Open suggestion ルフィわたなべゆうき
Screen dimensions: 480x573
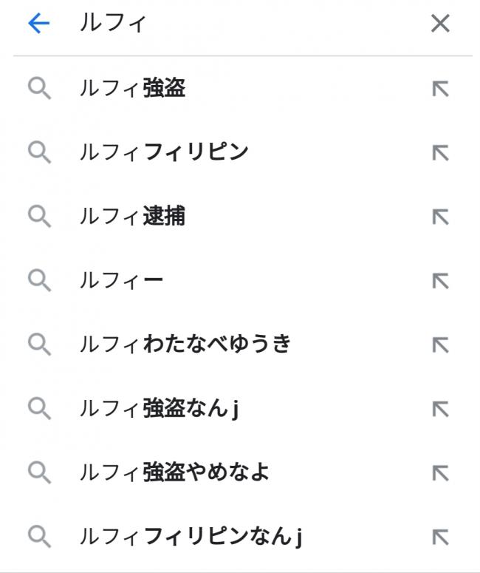click(240, 345)
